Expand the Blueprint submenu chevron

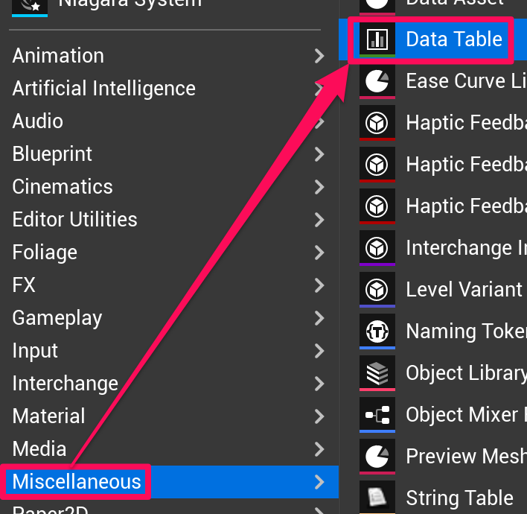click(319, 154)
